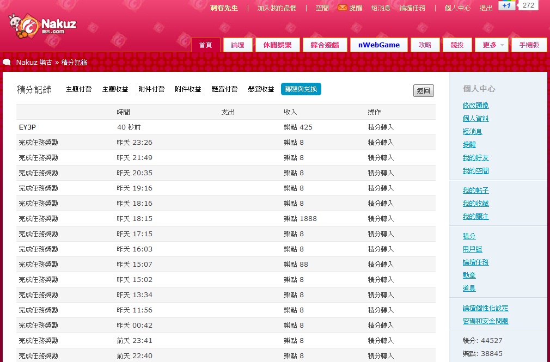
Task: Click 退出 to log out
Action: tap(486, 8)
